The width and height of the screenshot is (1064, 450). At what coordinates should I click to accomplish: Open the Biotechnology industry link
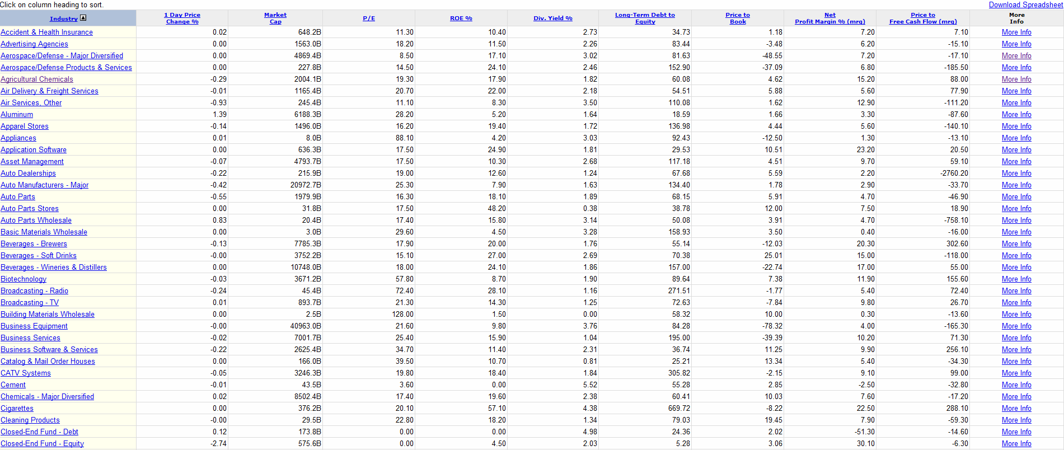pos(24,279)
